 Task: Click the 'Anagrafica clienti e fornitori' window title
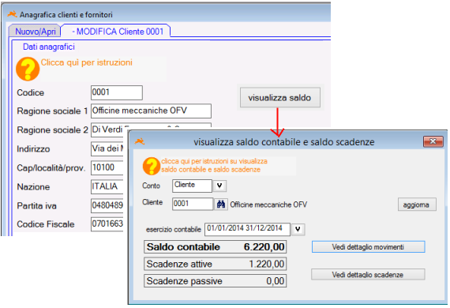(66, 15)
